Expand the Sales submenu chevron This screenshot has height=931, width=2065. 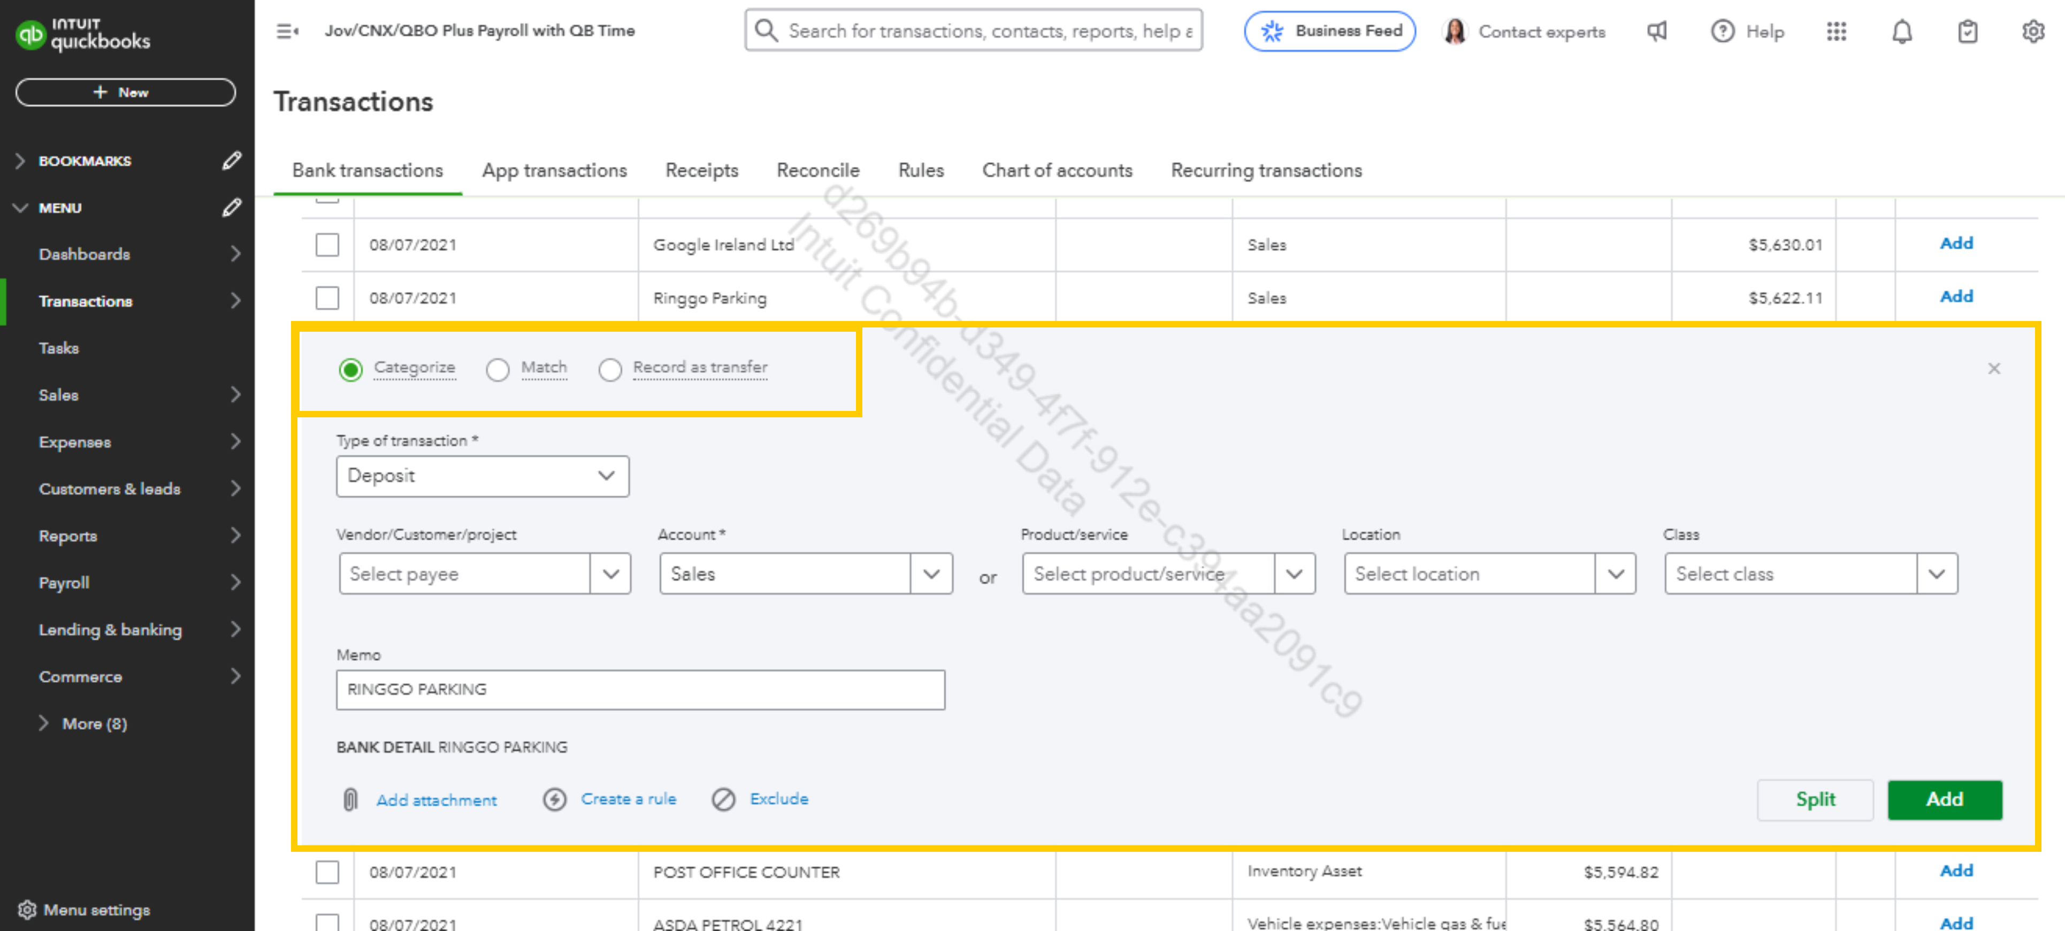(235, 394)
